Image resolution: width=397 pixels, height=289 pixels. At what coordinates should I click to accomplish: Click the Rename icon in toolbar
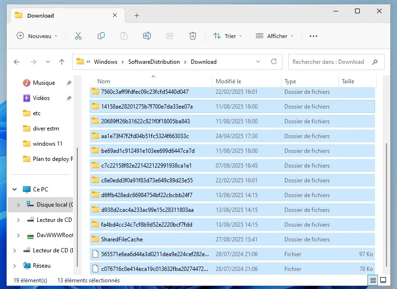tap(147, 36)
